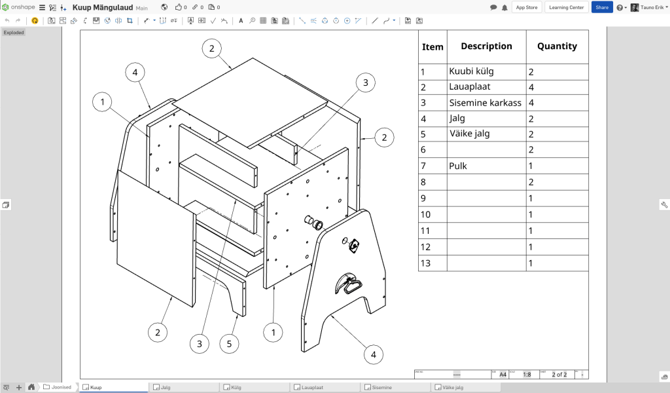Choose the surface finish checkmark tool

tap(213, 20)
